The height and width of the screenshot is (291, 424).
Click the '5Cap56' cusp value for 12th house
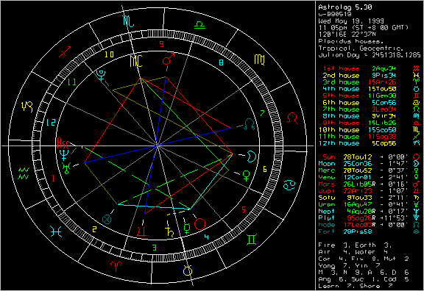[x=384, y=143]
